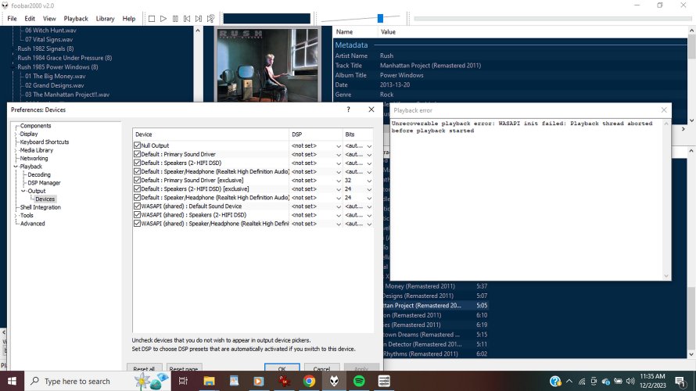
Task: Select 02 Grand Designs.wav in tree
Action: tap(54, 85)
